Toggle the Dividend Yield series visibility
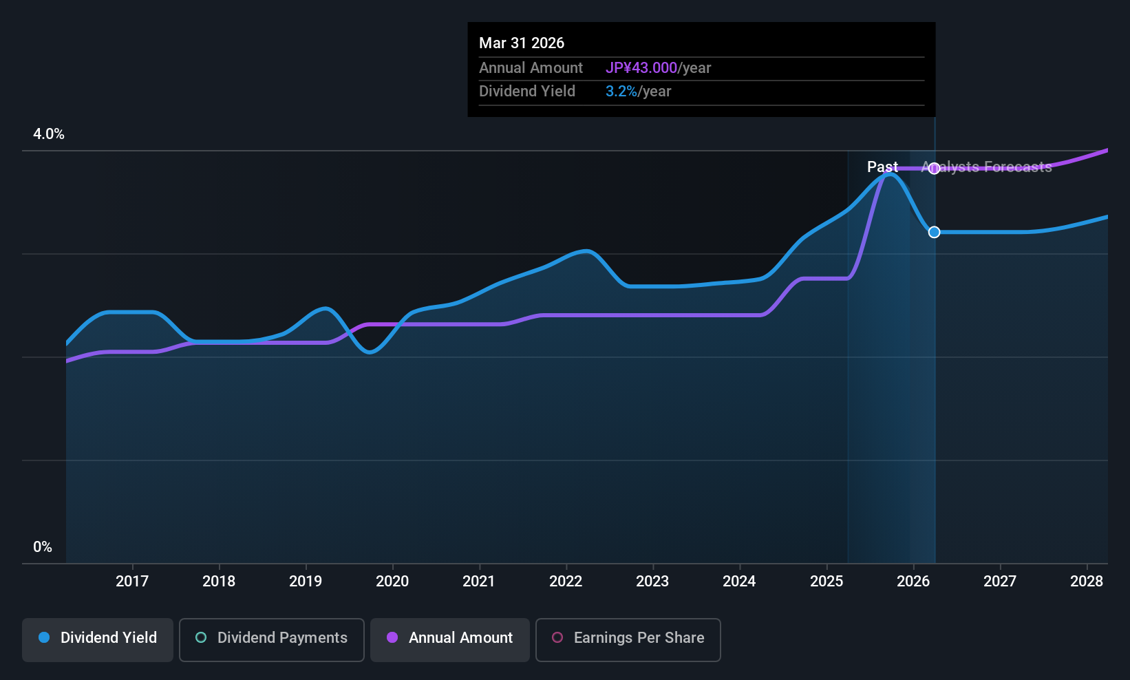This screenshot has width=1130, height=680. [97, 639]
